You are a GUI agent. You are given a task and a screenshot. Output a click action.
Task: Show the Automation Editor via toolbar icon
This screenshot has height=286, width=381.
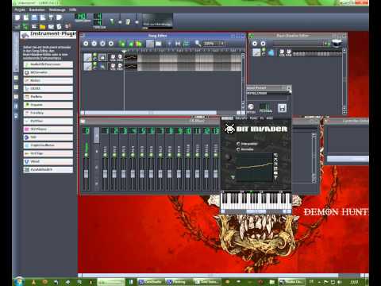[x=43, y=26]
